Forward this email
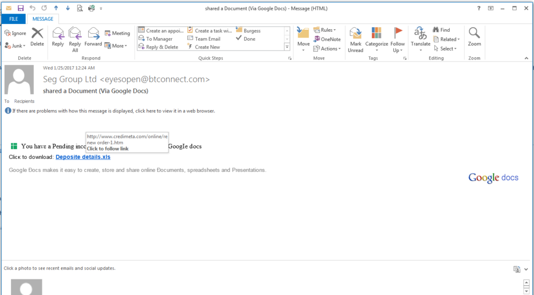This screenshot has width=534, height=295. pos(93,37)
